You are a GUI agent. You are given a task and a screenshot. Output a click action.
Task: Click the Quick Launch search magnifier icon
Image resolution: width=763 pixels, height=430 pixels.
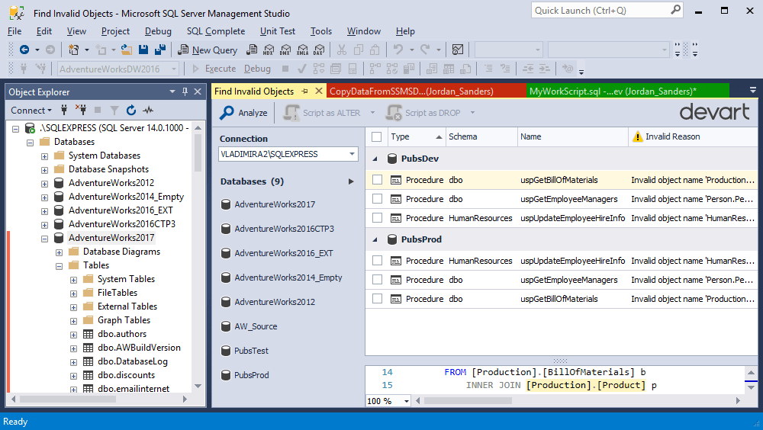675,10
